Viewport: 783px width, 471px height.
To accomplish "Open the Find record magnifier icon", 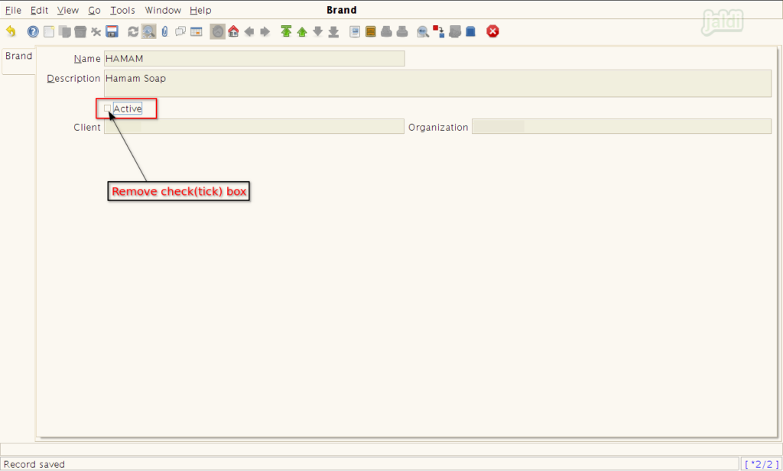I will click(x=148, y=31).
